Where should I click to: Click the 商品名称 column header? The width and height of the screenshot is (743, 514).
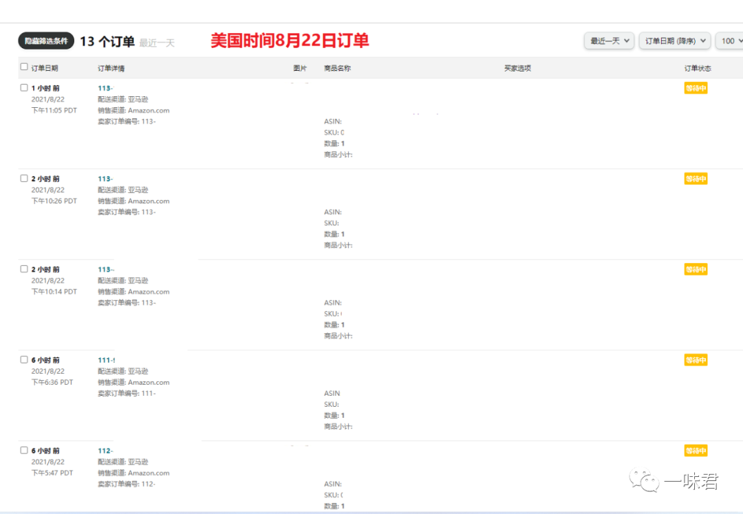337,68
